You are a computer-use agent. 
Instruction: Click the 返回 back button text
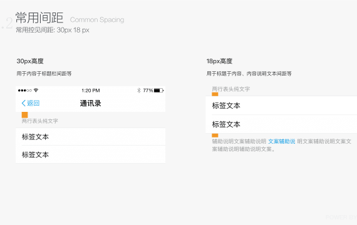point(33,103)
